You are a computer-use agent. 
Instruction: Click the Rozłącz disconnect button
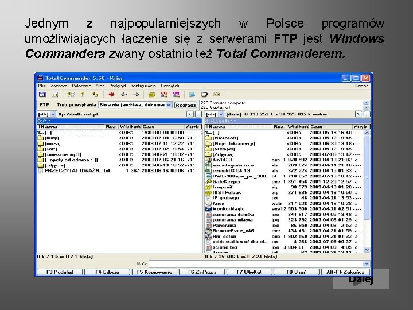pos(186,105)
